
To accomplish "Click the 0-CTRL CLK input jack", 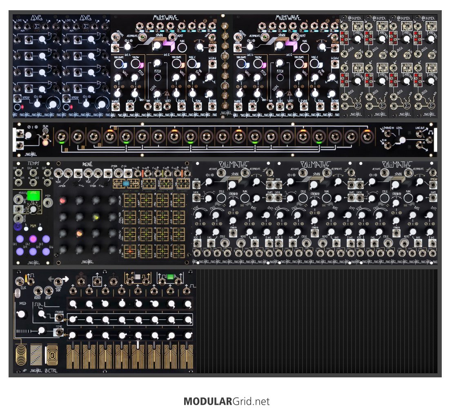I will (x=20, y=281).
